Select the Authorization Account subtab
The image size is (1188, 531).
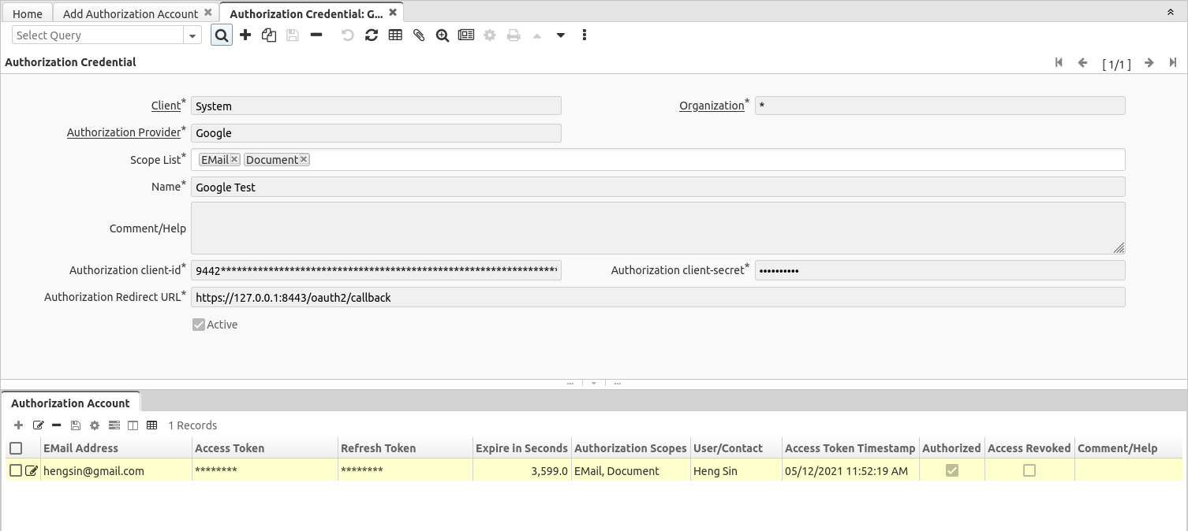[x=71, y=403]
